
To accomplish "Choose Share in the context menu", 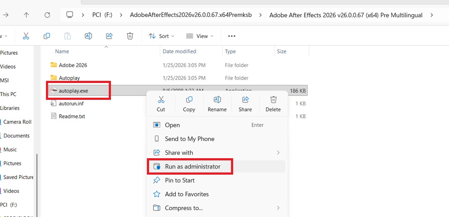I will point(245,104).
